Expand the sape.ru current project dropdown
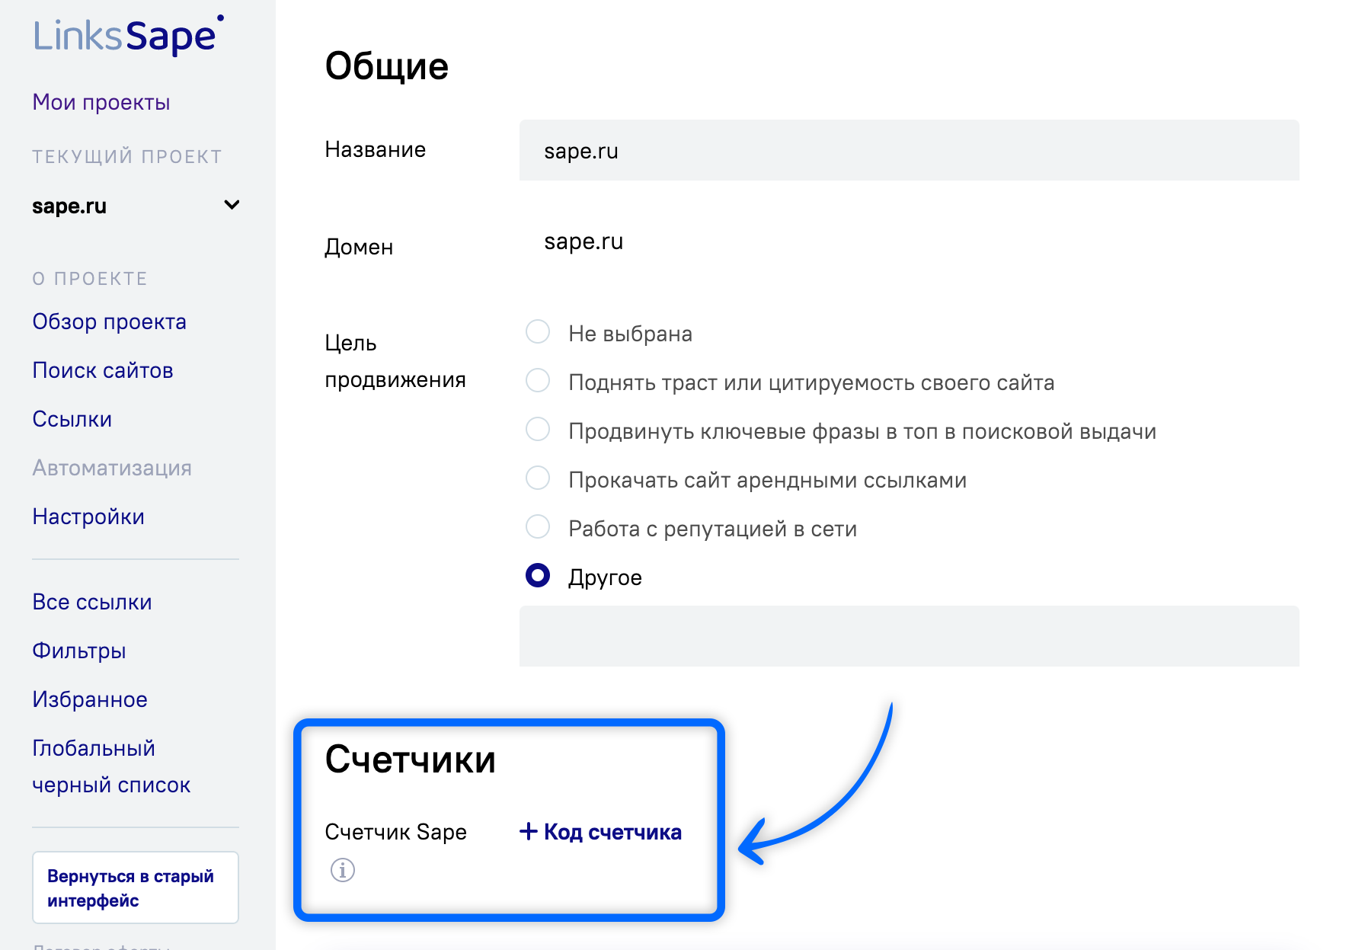Screen dimensions: 1362x950 pos(136,206)
